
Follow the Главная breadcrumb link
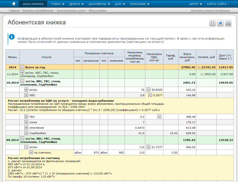(x=14, y=10)
